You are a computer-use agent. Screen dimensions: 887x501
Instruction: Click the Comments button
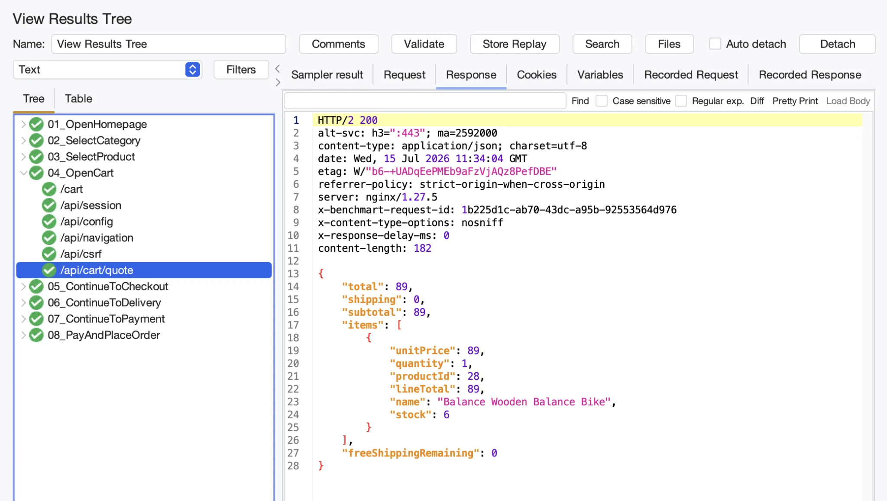[339, 44]
